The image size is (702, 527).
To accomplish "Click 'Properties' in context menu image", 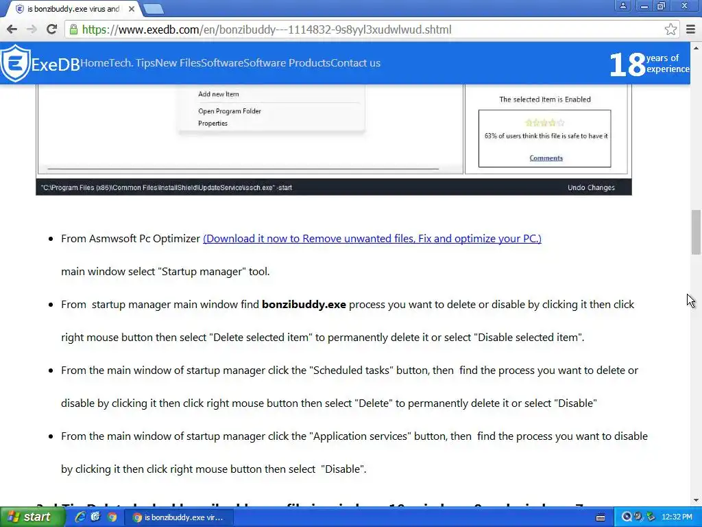I will tap(213, 124).
